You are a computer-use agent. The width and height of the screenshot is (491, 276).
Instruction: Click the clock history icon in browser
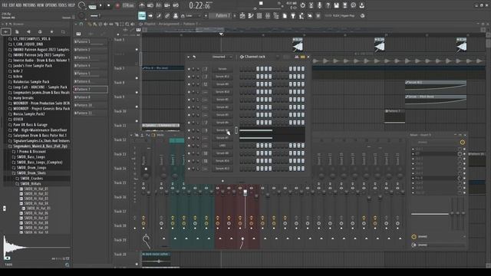click(x=40, y=31)
